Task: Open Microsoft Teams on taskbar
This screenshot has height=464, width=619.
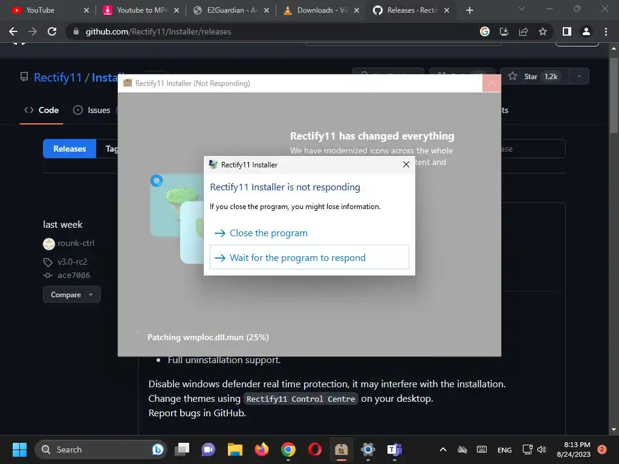Action: (394, 449)
